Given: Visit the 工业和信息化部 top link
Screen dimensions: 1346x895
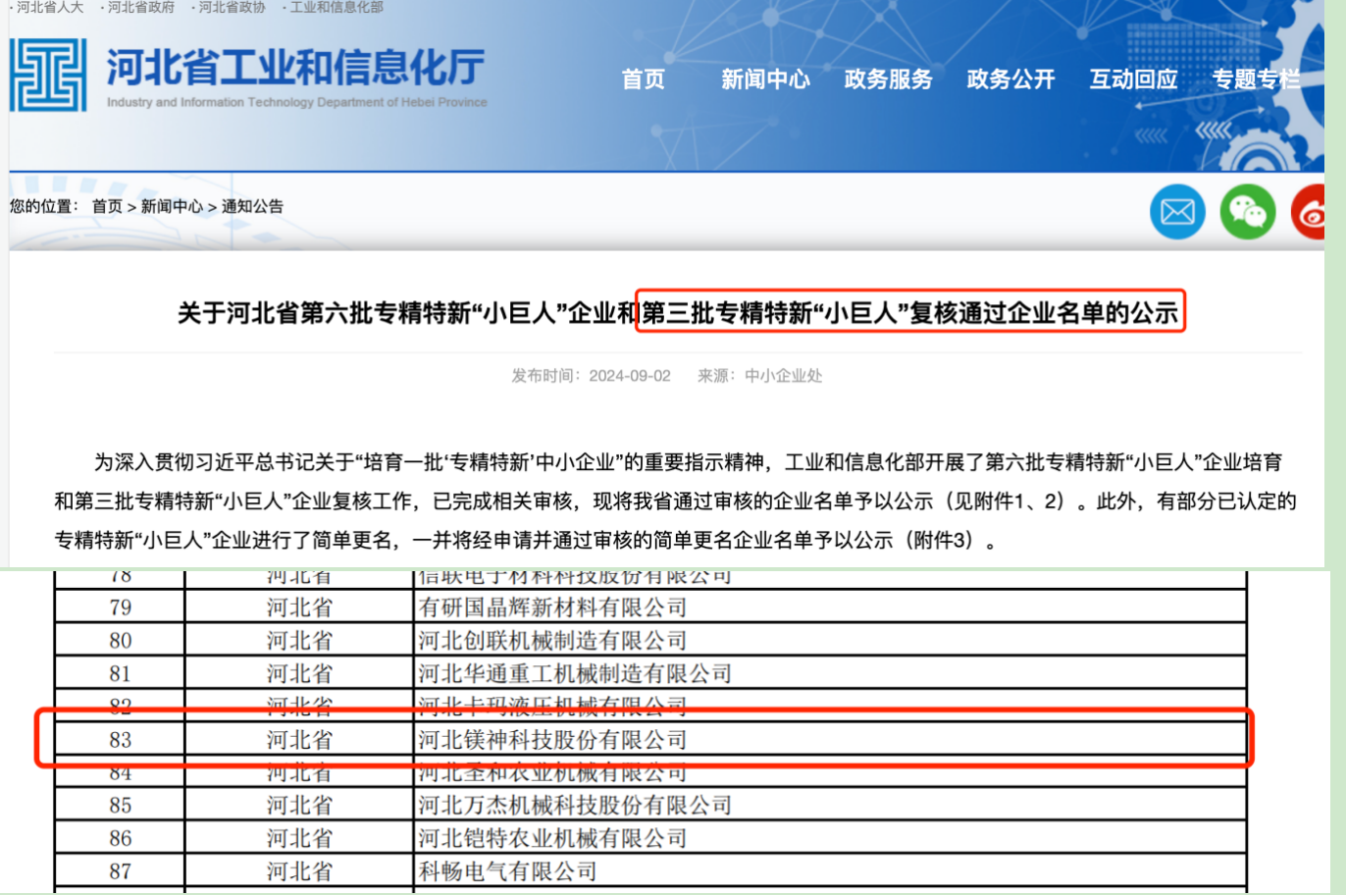Looking at the screenshot, I should coord(336,8).
